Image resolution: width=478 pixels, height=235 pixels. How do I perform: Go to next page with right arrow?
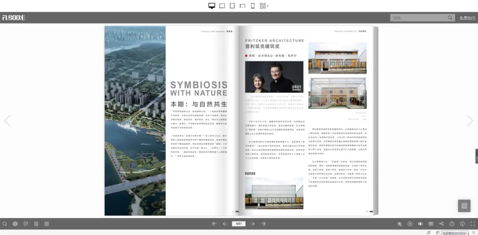coord(470,121)
